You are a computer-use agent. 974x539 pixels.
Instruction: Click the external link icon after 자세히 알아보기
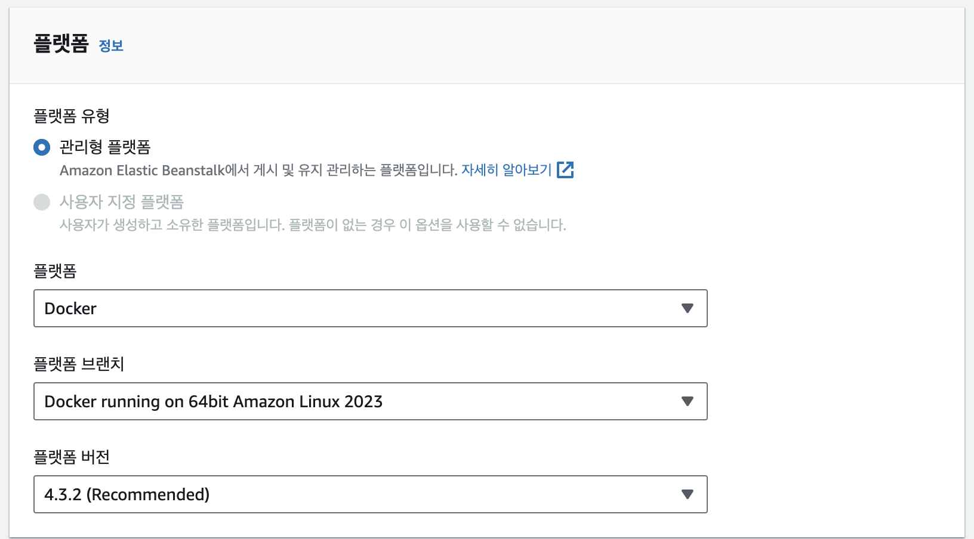pos(565,170)
